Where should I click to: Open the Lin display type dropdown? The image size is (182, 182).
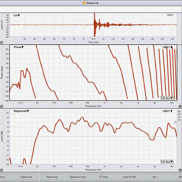[x=17, y=15]
